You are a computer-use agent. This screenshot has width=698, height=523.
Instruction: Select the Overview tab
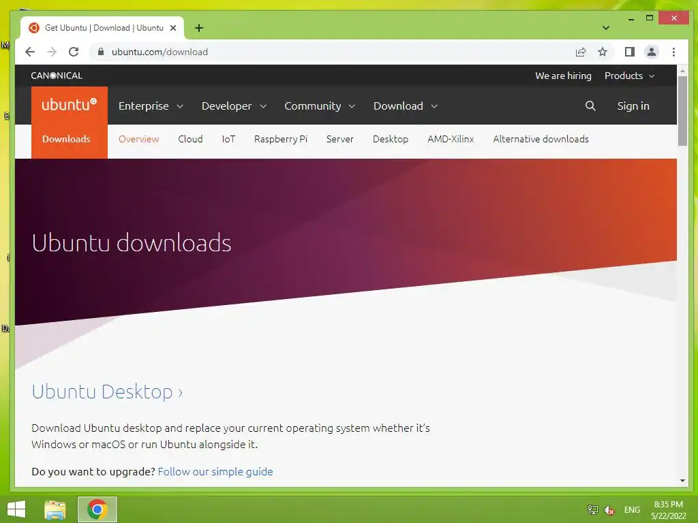pyautogui.click(x=138, y=139)
